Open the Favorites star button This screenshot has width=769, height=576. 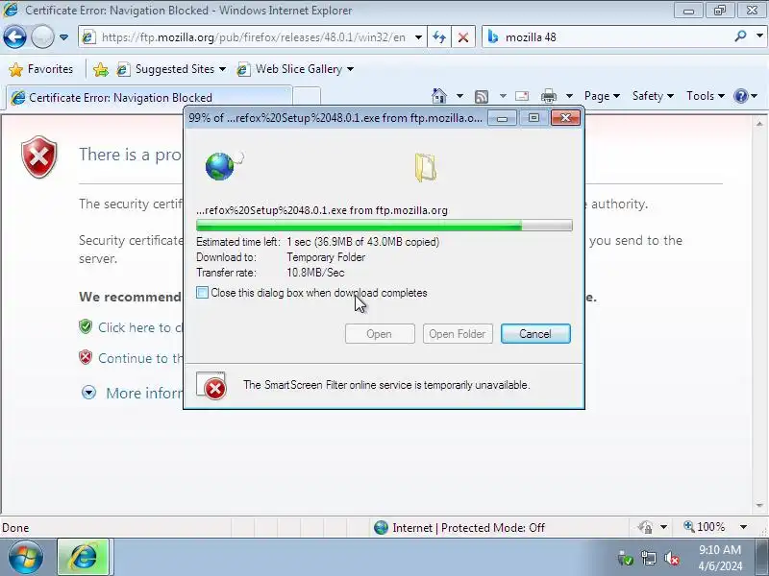[41, 69]
